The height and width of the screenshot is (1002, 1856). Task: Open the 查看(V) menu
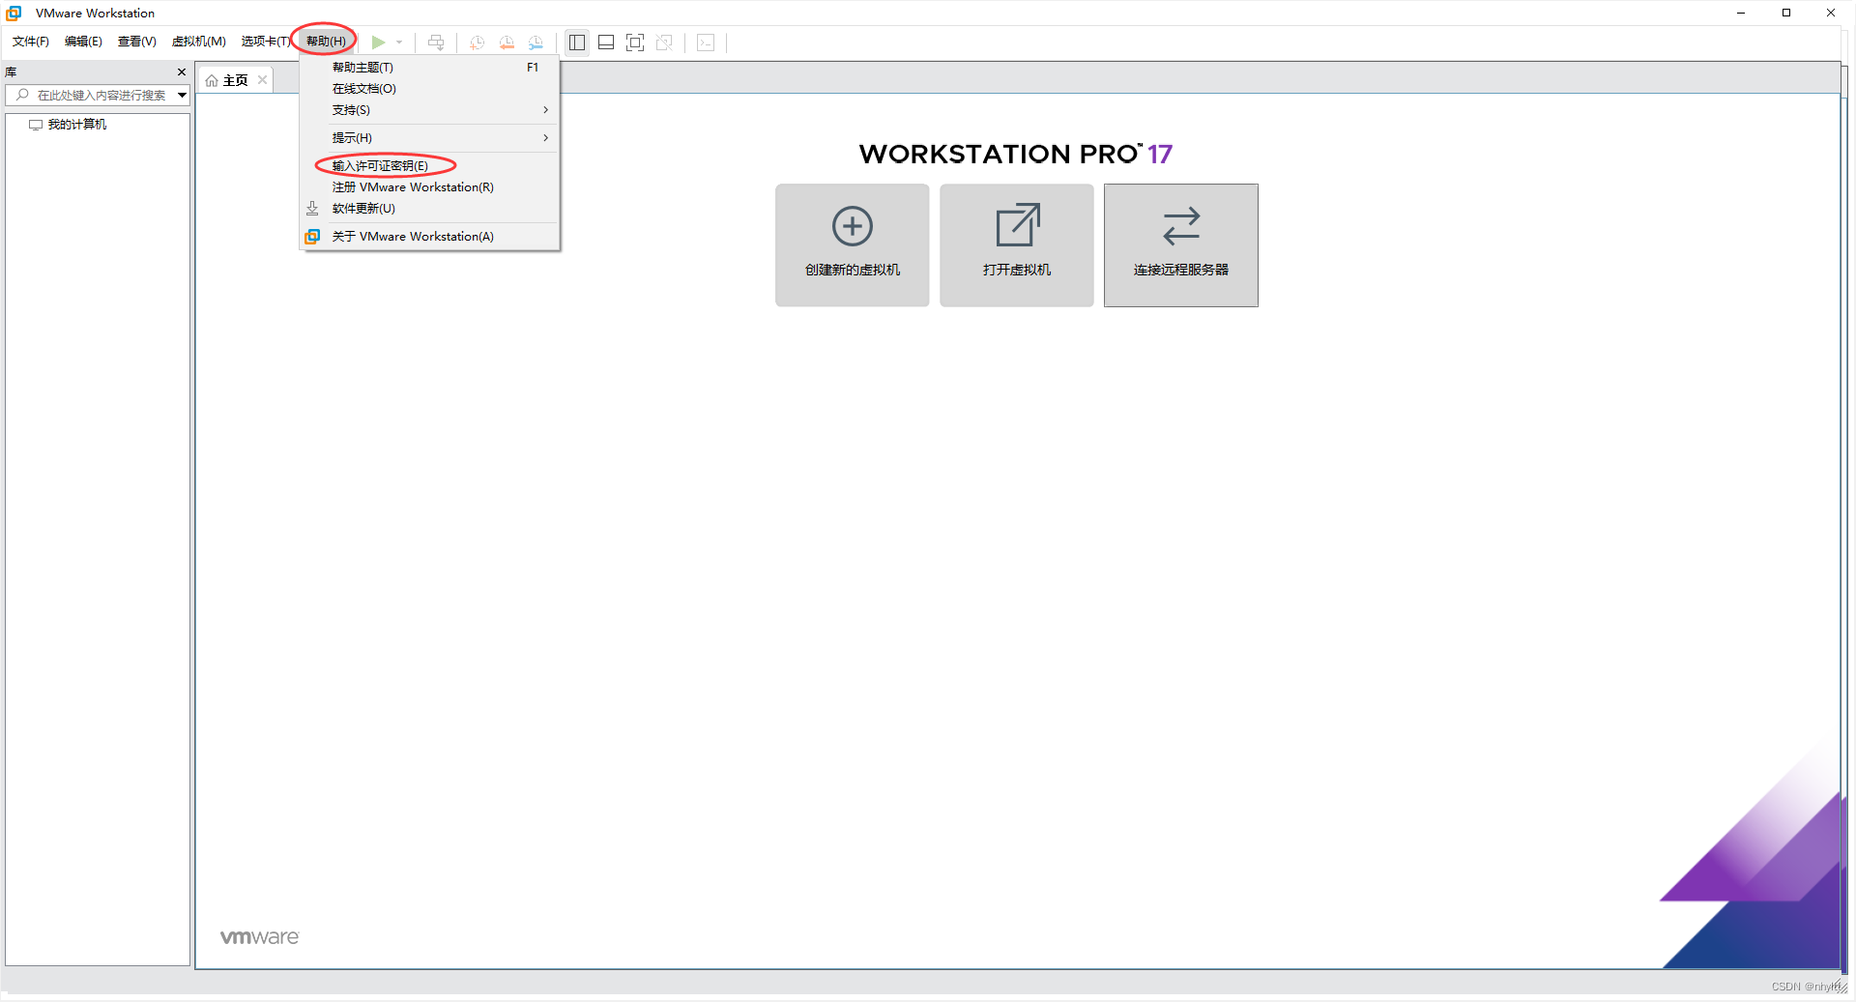pos(136,42)
